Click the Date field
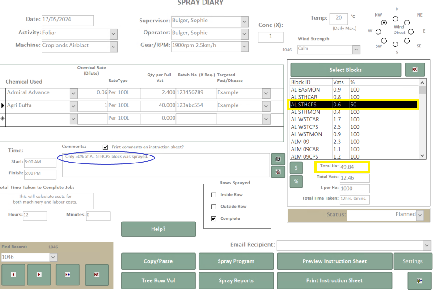 68,21
